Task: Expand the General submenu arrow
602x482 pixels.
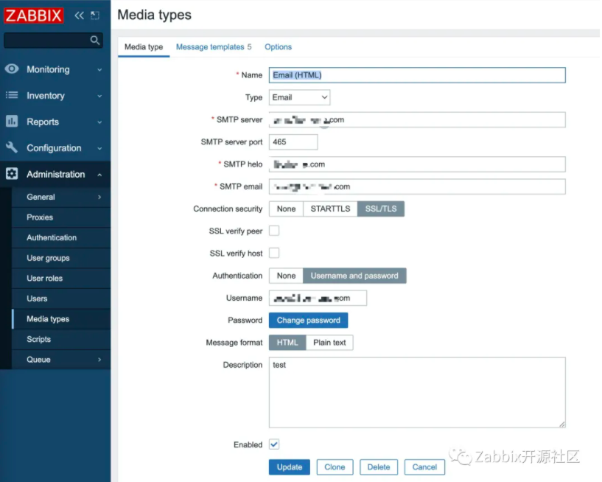Action: coord(99,197)
